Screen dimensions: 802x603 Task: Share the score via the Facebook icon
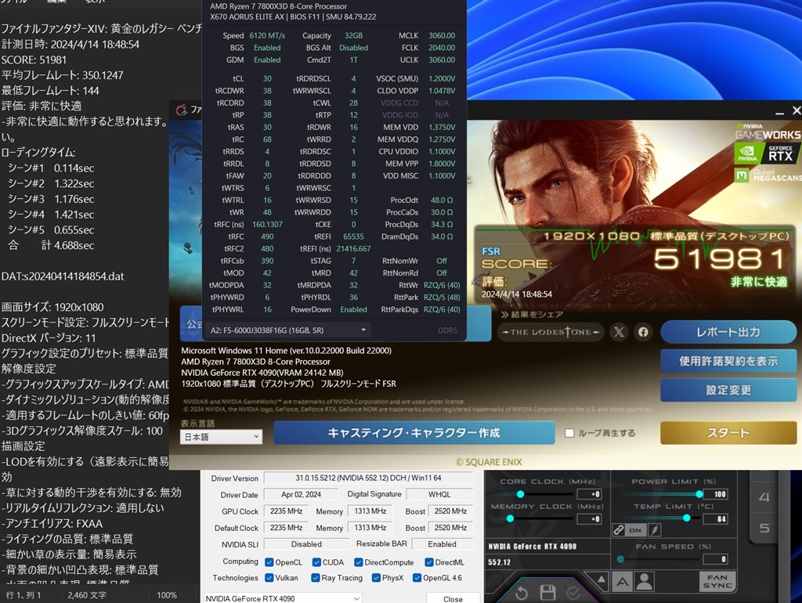642,332
